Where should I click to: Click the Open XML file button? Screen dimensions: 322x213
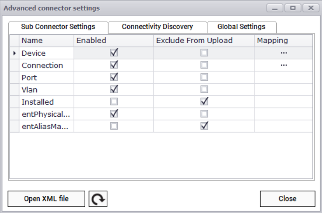[x=46, y=199]
